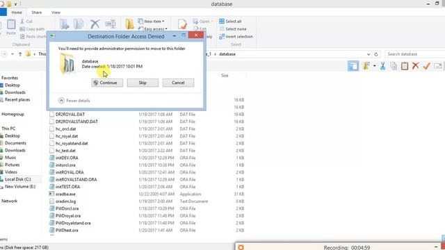Click Invert selection
Screen dimensions: 445x250
[x=236, y=37]
